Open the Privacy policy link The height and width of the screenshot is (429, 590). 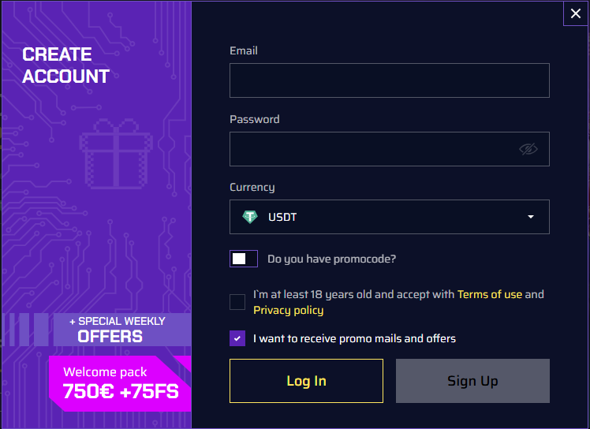pyautogui.click(x=288, y=310)
